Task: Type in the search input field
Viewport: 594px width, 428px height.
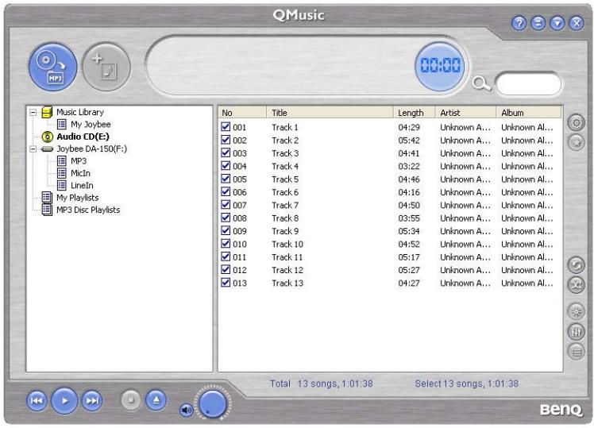Action: tap(528, 84)
